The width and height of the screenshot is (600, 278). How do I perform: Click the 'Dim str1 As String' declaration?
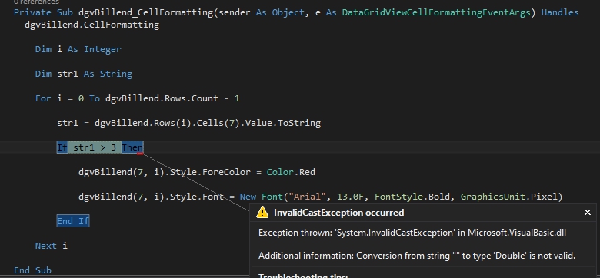(x=83, y=74)
